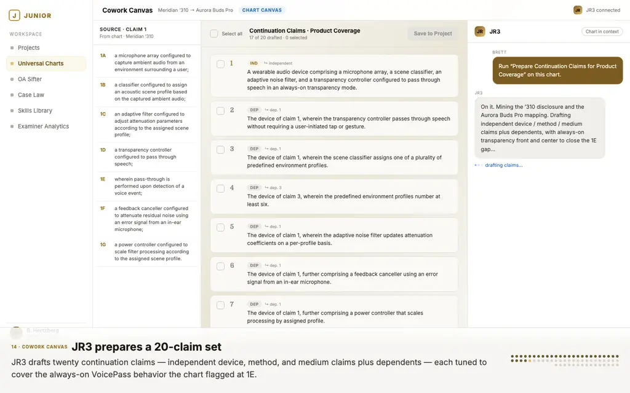Viewport: 630px width, 393px height.
Task: Open claim 6 feedback canceller text
Action: pos(342,278)
